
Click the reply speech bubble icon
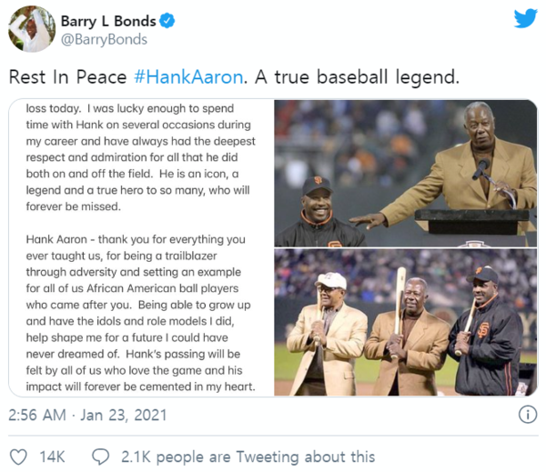pos(101,457)
